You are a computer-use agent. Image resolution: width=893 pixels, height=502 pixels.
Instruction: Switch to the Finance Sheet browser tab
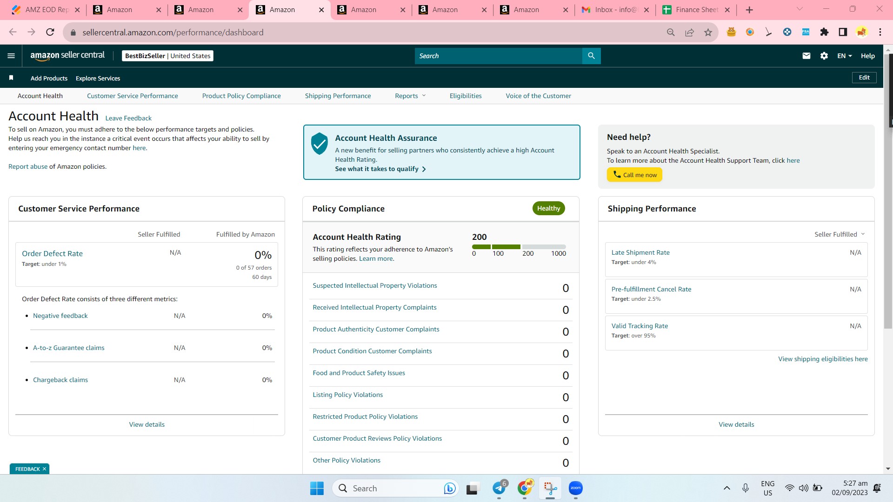click(696, 10)
